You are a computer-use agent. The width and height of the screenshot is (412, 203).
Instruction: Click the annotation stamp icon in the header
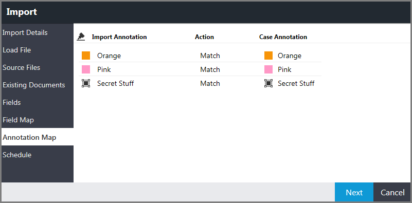click(x=81, y=37)
